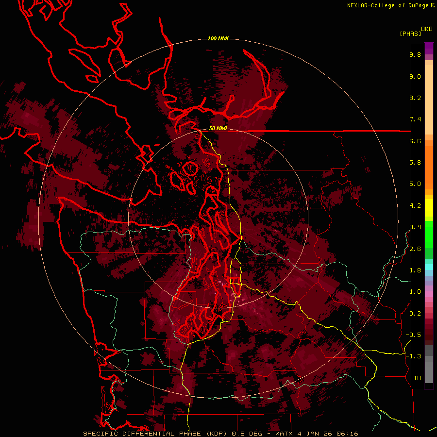Image resolution: width=437 pixels, height=437 pixels.
Task: Click the green color scale segment
Action: point(429,235)
